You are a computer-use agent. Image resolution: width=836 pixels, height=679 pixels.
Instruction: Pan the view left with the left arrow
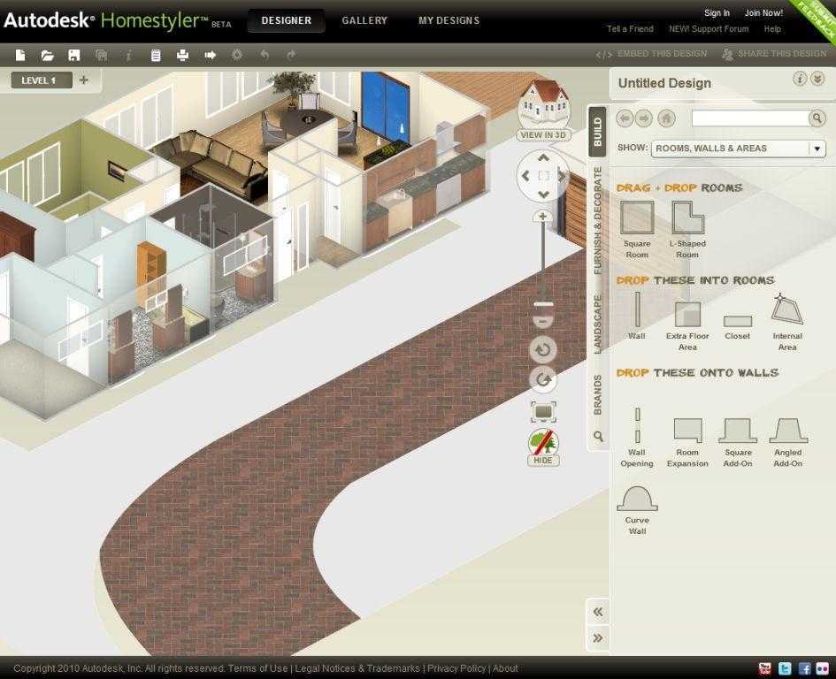pyautogui.click(x=525, y=176)
